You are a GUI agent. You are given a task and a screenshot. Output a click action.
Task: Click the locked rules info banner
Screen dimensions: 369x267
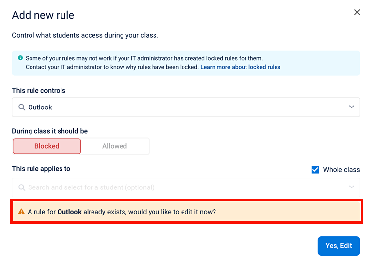pos(186,63)
